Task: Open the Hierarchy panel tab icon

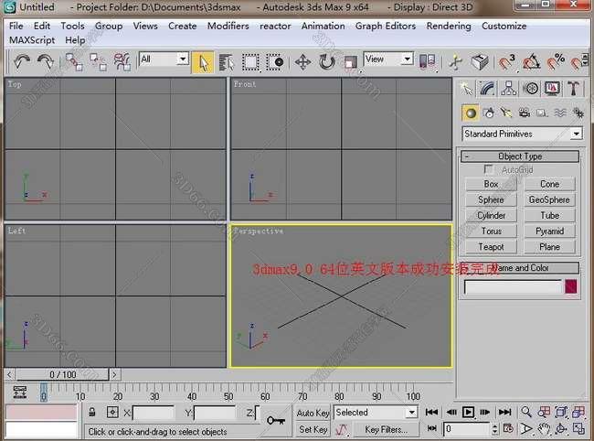Action: (509, 89)
